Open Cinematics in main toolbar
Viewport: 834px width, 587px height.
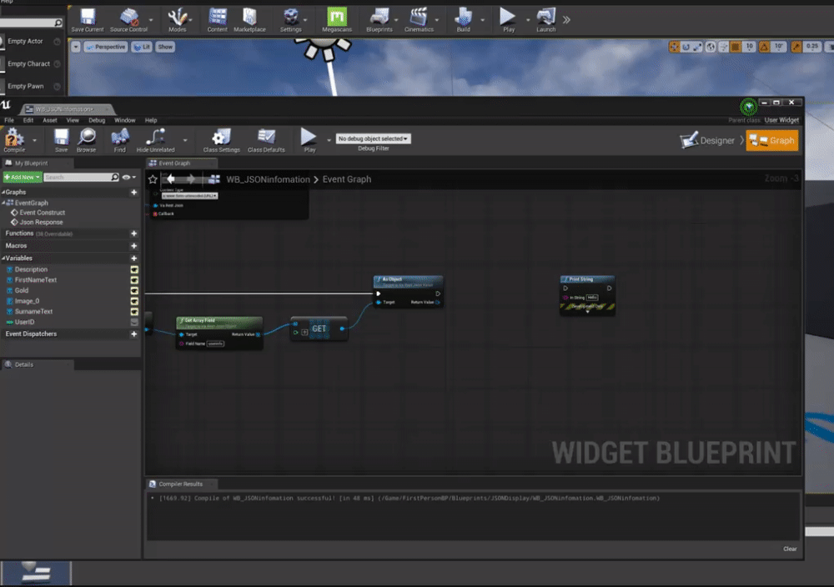point(419,20)
